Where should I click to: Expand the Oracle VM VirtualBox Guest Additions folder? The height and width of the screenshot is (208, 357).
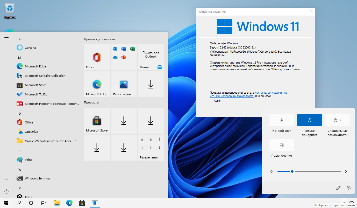[x=48, y=141]
